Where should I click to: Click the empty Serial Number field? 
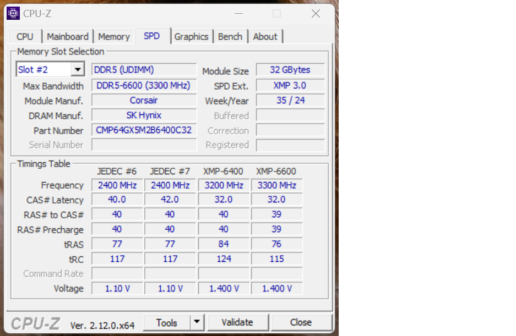[x=144, y=145]
